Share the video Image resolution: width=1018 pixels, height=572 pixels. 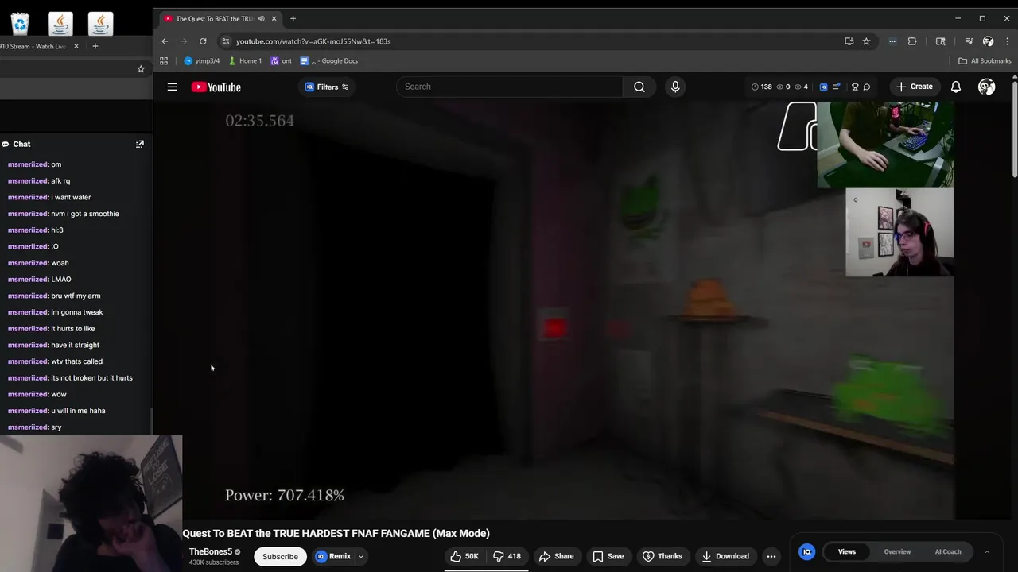click(x=556, y=556)
